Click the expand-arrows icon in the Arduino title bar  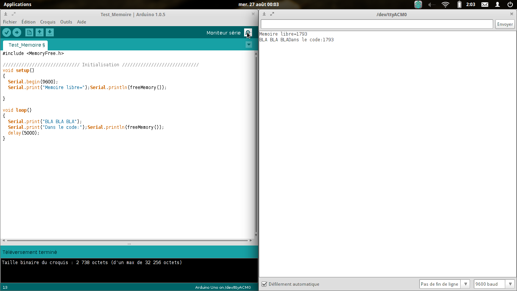14,14
